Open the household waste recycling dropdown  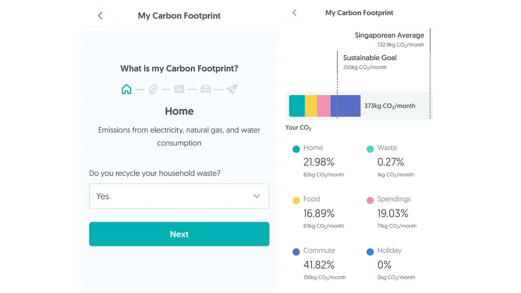tap(179, 196)
